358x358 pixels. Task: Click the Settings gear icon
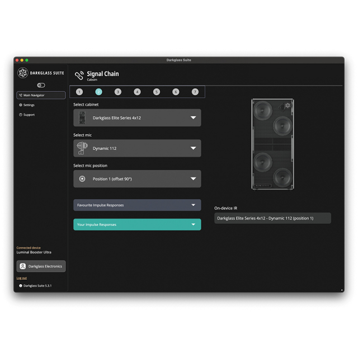click(21, 105)
